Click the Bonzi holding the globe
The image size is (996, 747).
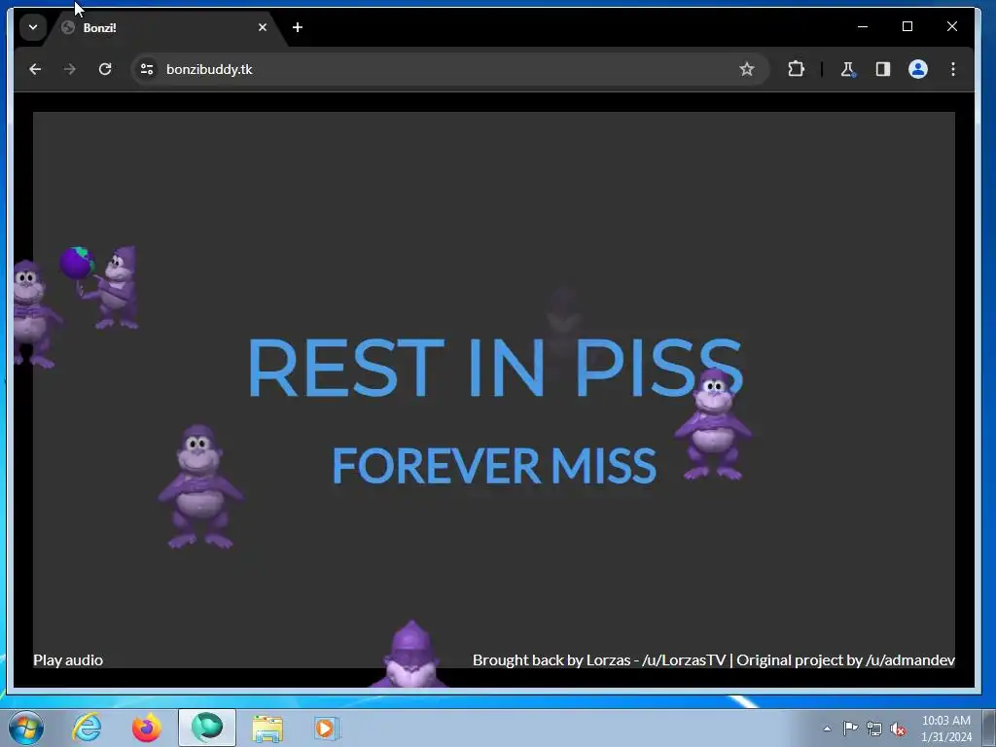tap(100, 287)
